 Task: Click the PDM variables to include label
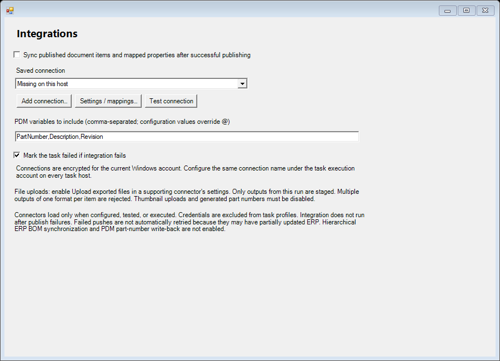pyautogui.click(x=122, y=122)
